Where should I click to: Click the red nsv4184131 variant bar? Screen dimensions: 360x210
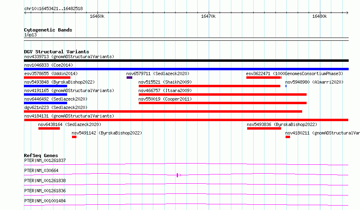click(x=186, y=120)
